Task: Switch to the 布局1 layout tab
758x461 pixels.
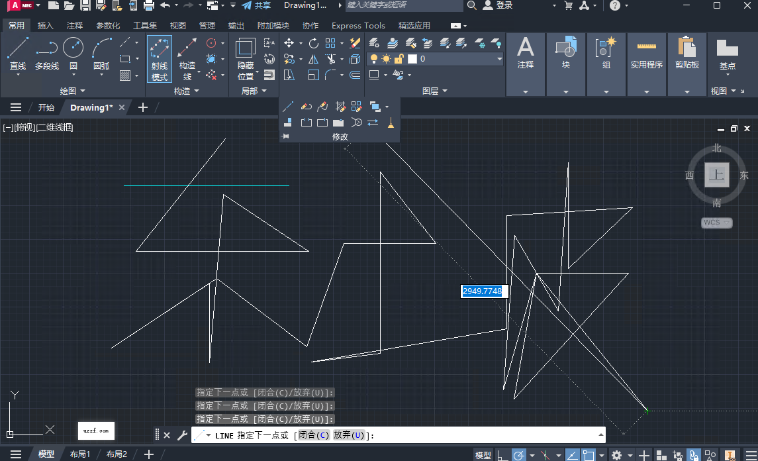Action: (x=80, y=454)
